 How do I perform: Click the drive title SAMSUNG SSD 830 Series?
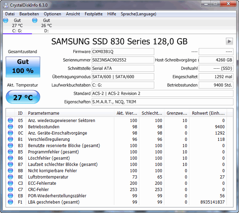point(119,41)
